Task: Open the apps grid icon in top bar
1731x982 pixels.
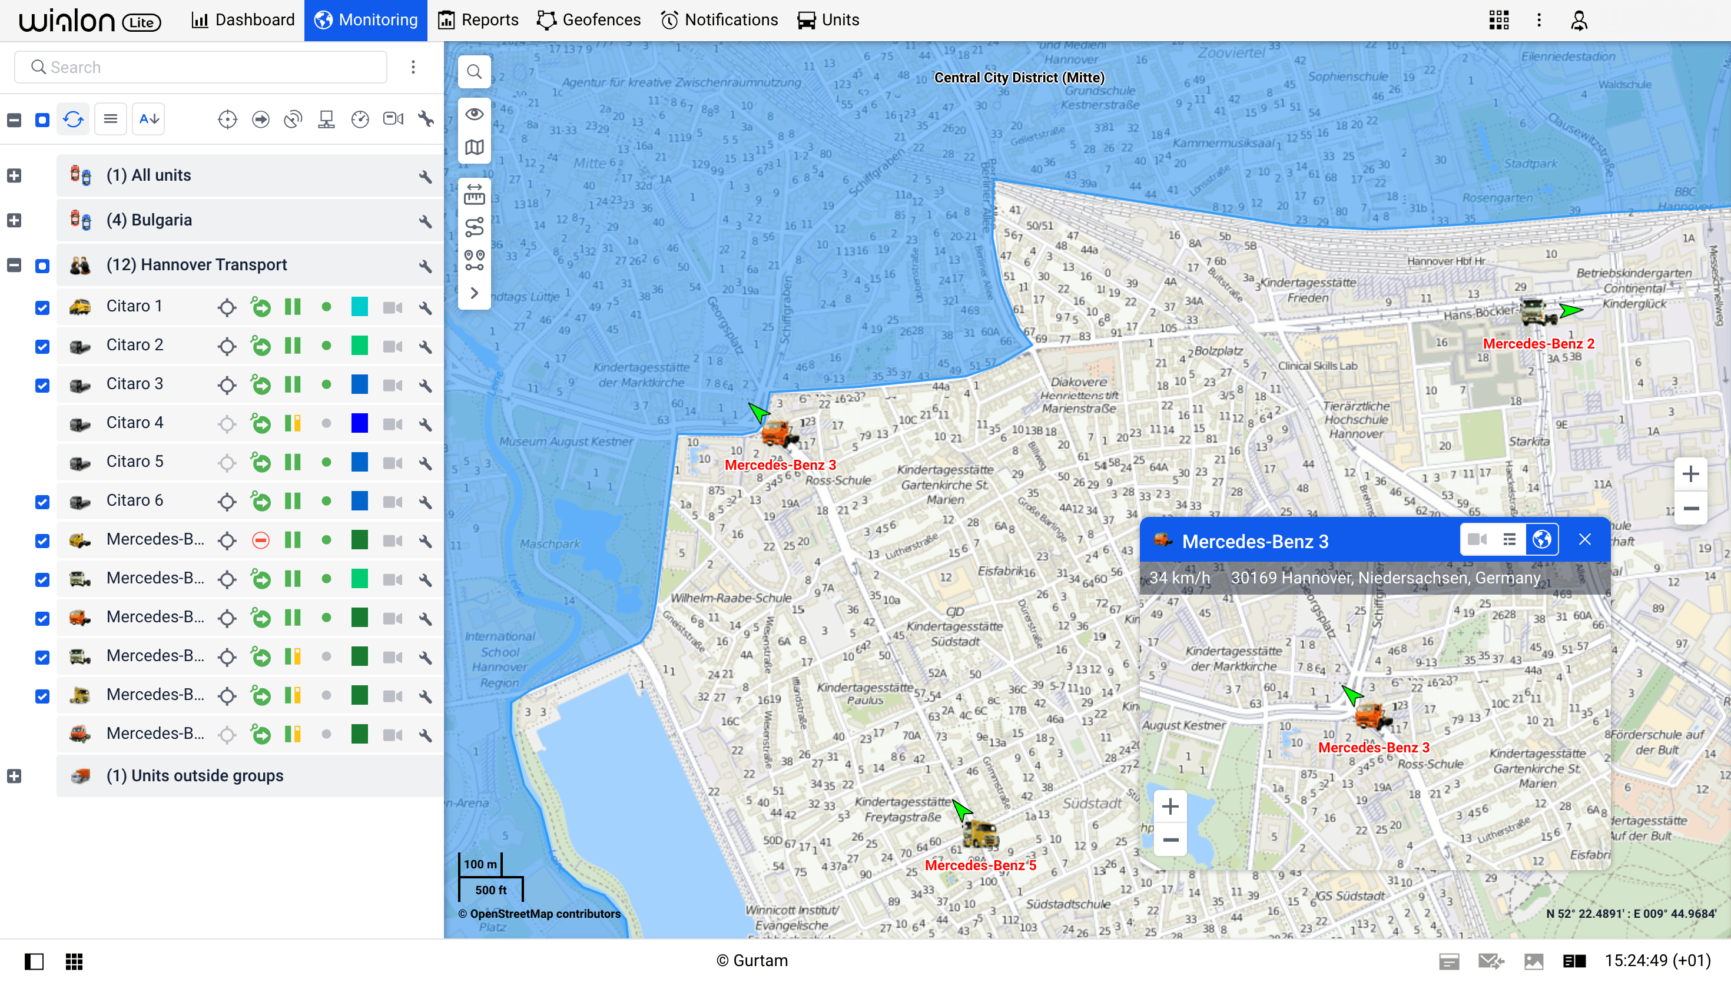Action: coord(1498,20)
